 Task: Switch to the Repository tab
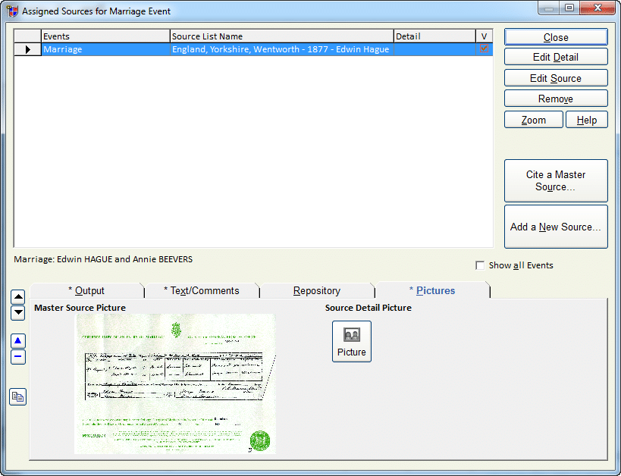pyautogui.click(x=317, y=290)
